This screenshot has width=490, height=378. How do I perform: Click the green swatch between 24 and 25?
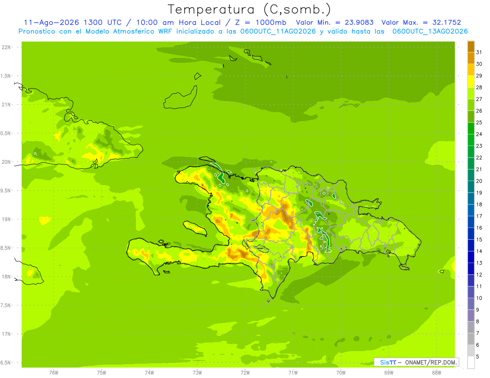[x=471, y=128]
